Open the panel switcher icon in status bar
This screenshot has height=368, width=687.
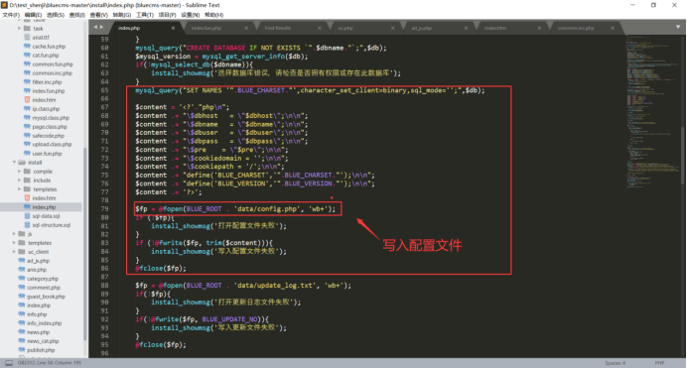(9, 363)
